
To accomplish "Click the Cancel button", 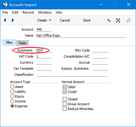I will tap(65, 20).
